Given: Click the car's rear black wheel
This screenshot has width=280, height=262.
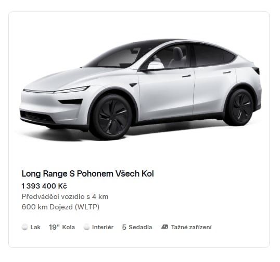Looking at the screenshot, I should point(241,107).
